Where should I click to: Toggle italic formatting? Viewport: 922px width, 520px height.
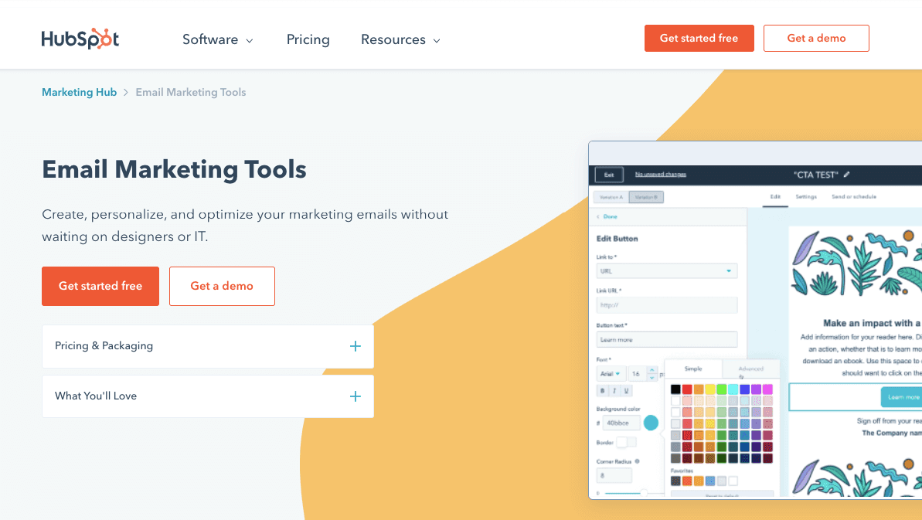[x=614, y=391]
